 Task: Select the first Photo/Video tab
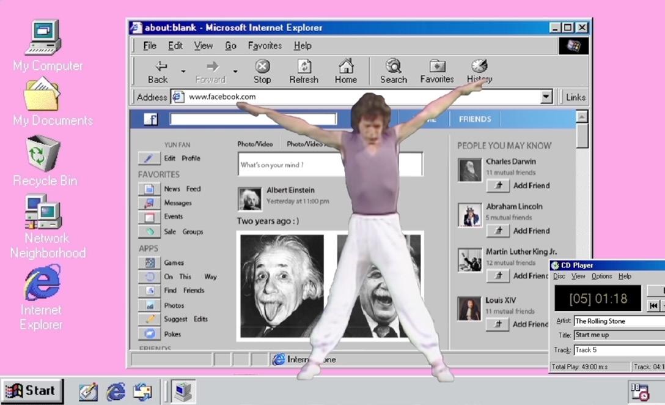click(255, 144)
